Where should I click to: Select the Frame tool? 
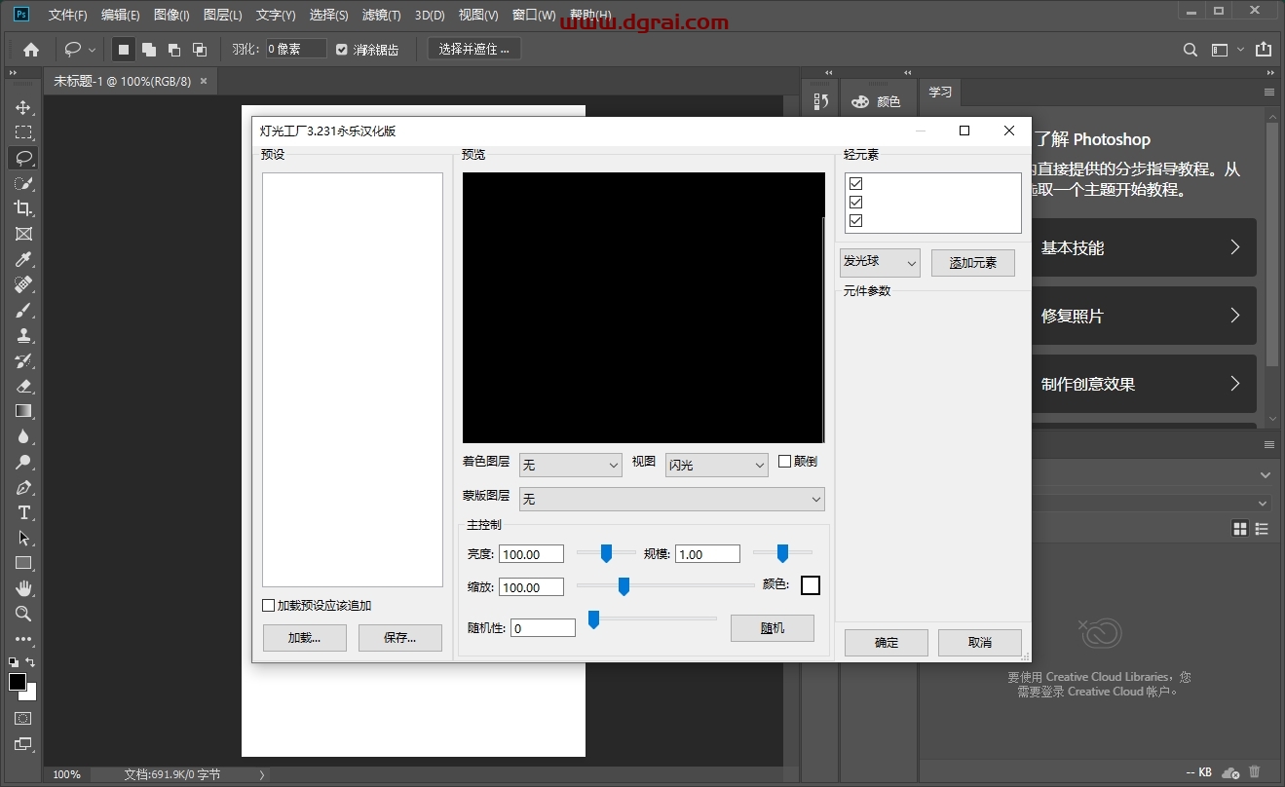pos(23,234)
